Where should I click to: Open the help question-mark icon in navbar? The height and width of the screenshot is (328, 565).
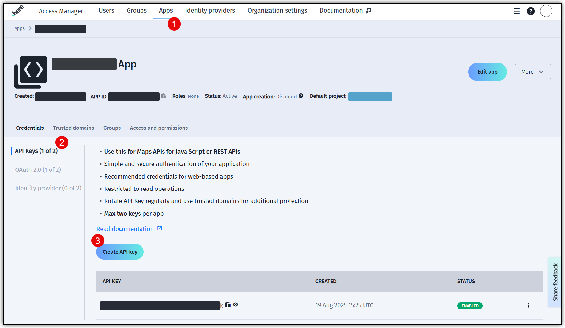coord(531,11)
